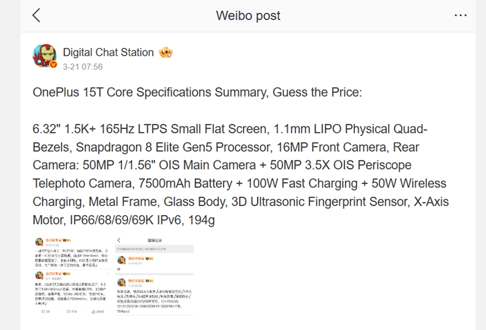This screenshot has width=486, height=330.
Task: Click the 3-21 07:56 post timestamp
Action: tap(82, 66)
